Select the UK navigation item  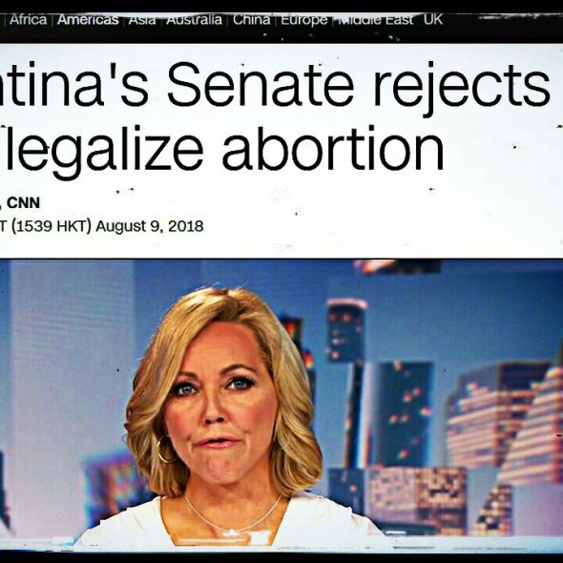pyautogui.click(x=433, y=19)
